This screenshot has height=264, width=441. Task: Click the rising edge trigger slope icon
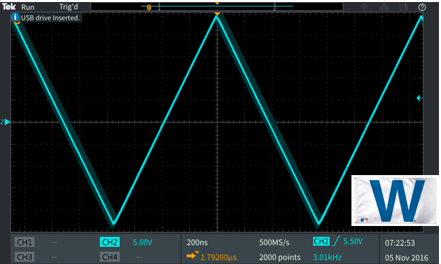336,242
